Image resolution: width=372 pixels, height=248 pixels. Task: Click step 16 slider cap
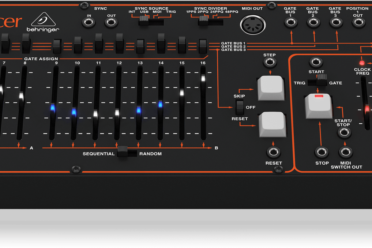(203, 78)
